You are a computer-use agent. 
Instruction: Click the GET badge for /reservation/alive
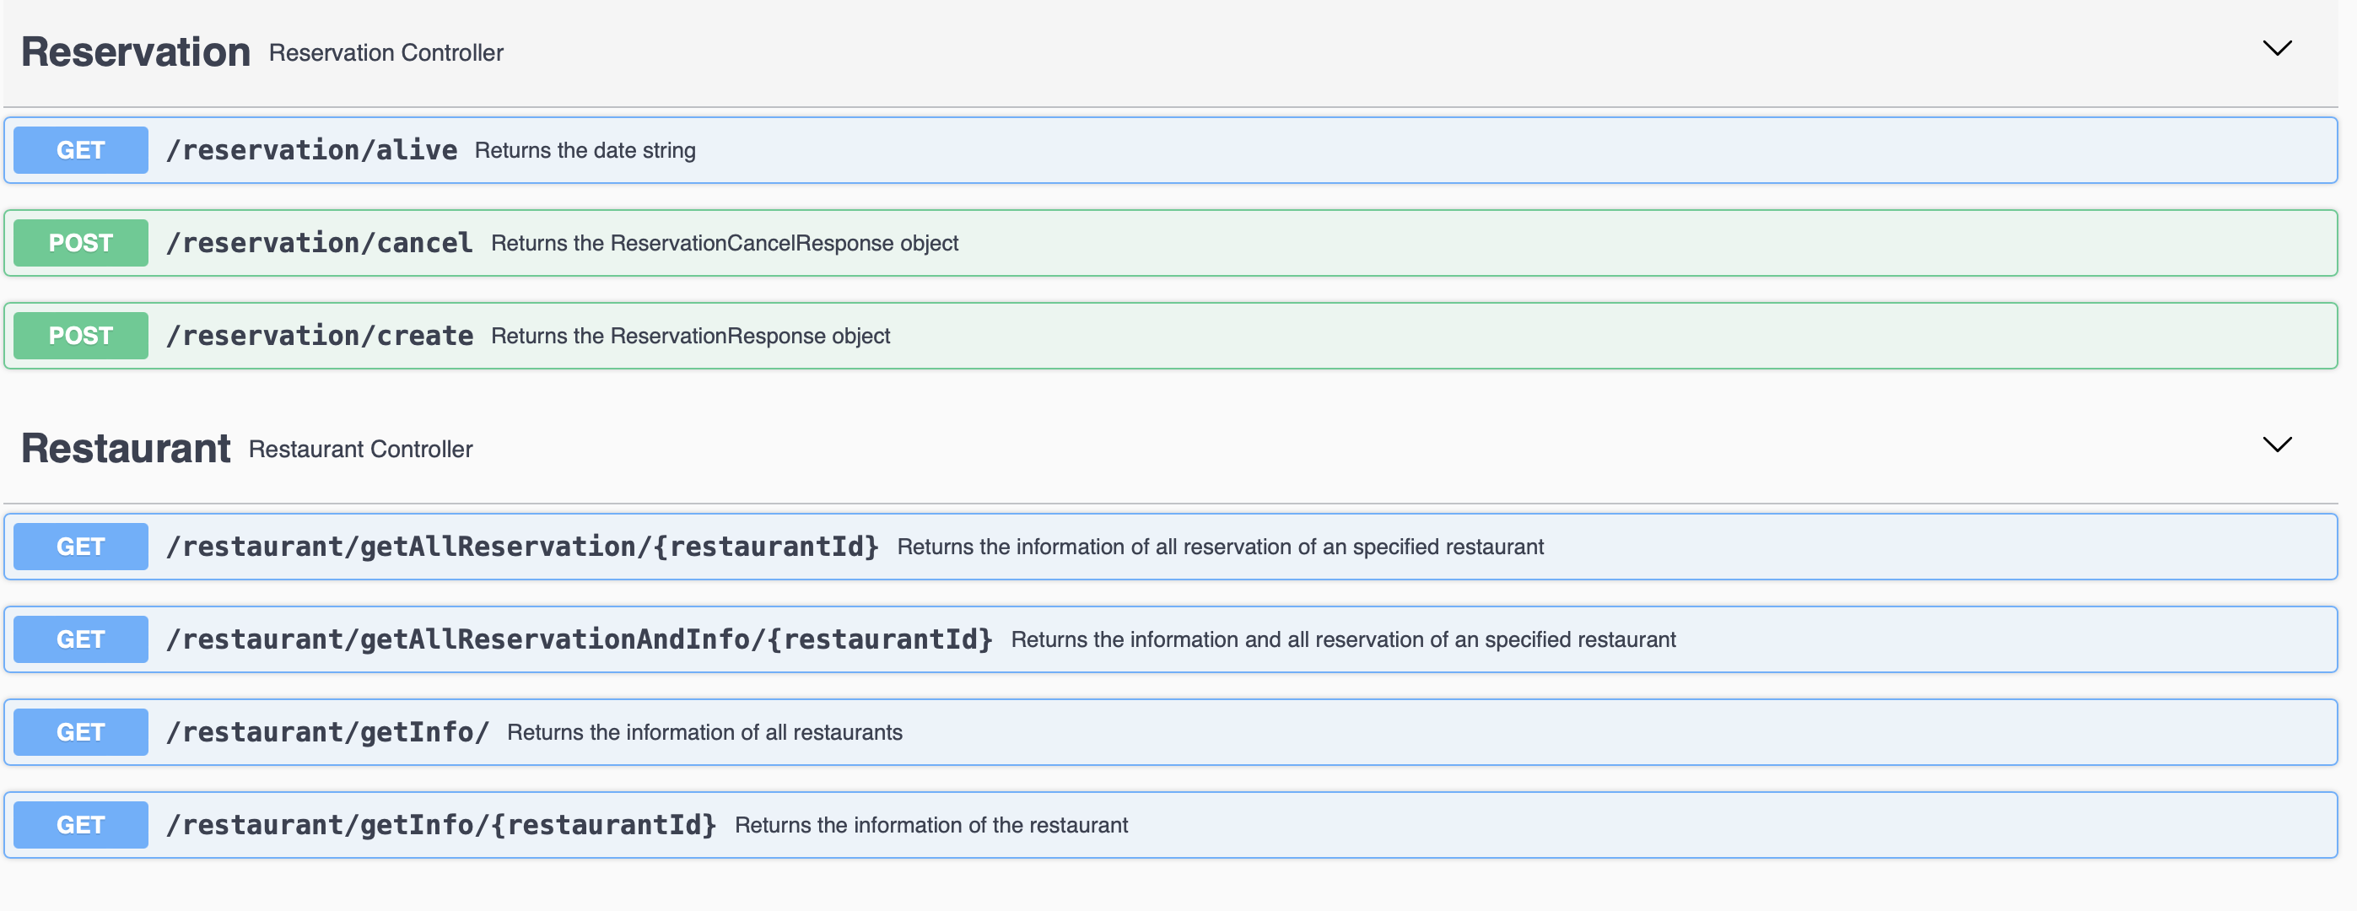(x=80, y=150)
